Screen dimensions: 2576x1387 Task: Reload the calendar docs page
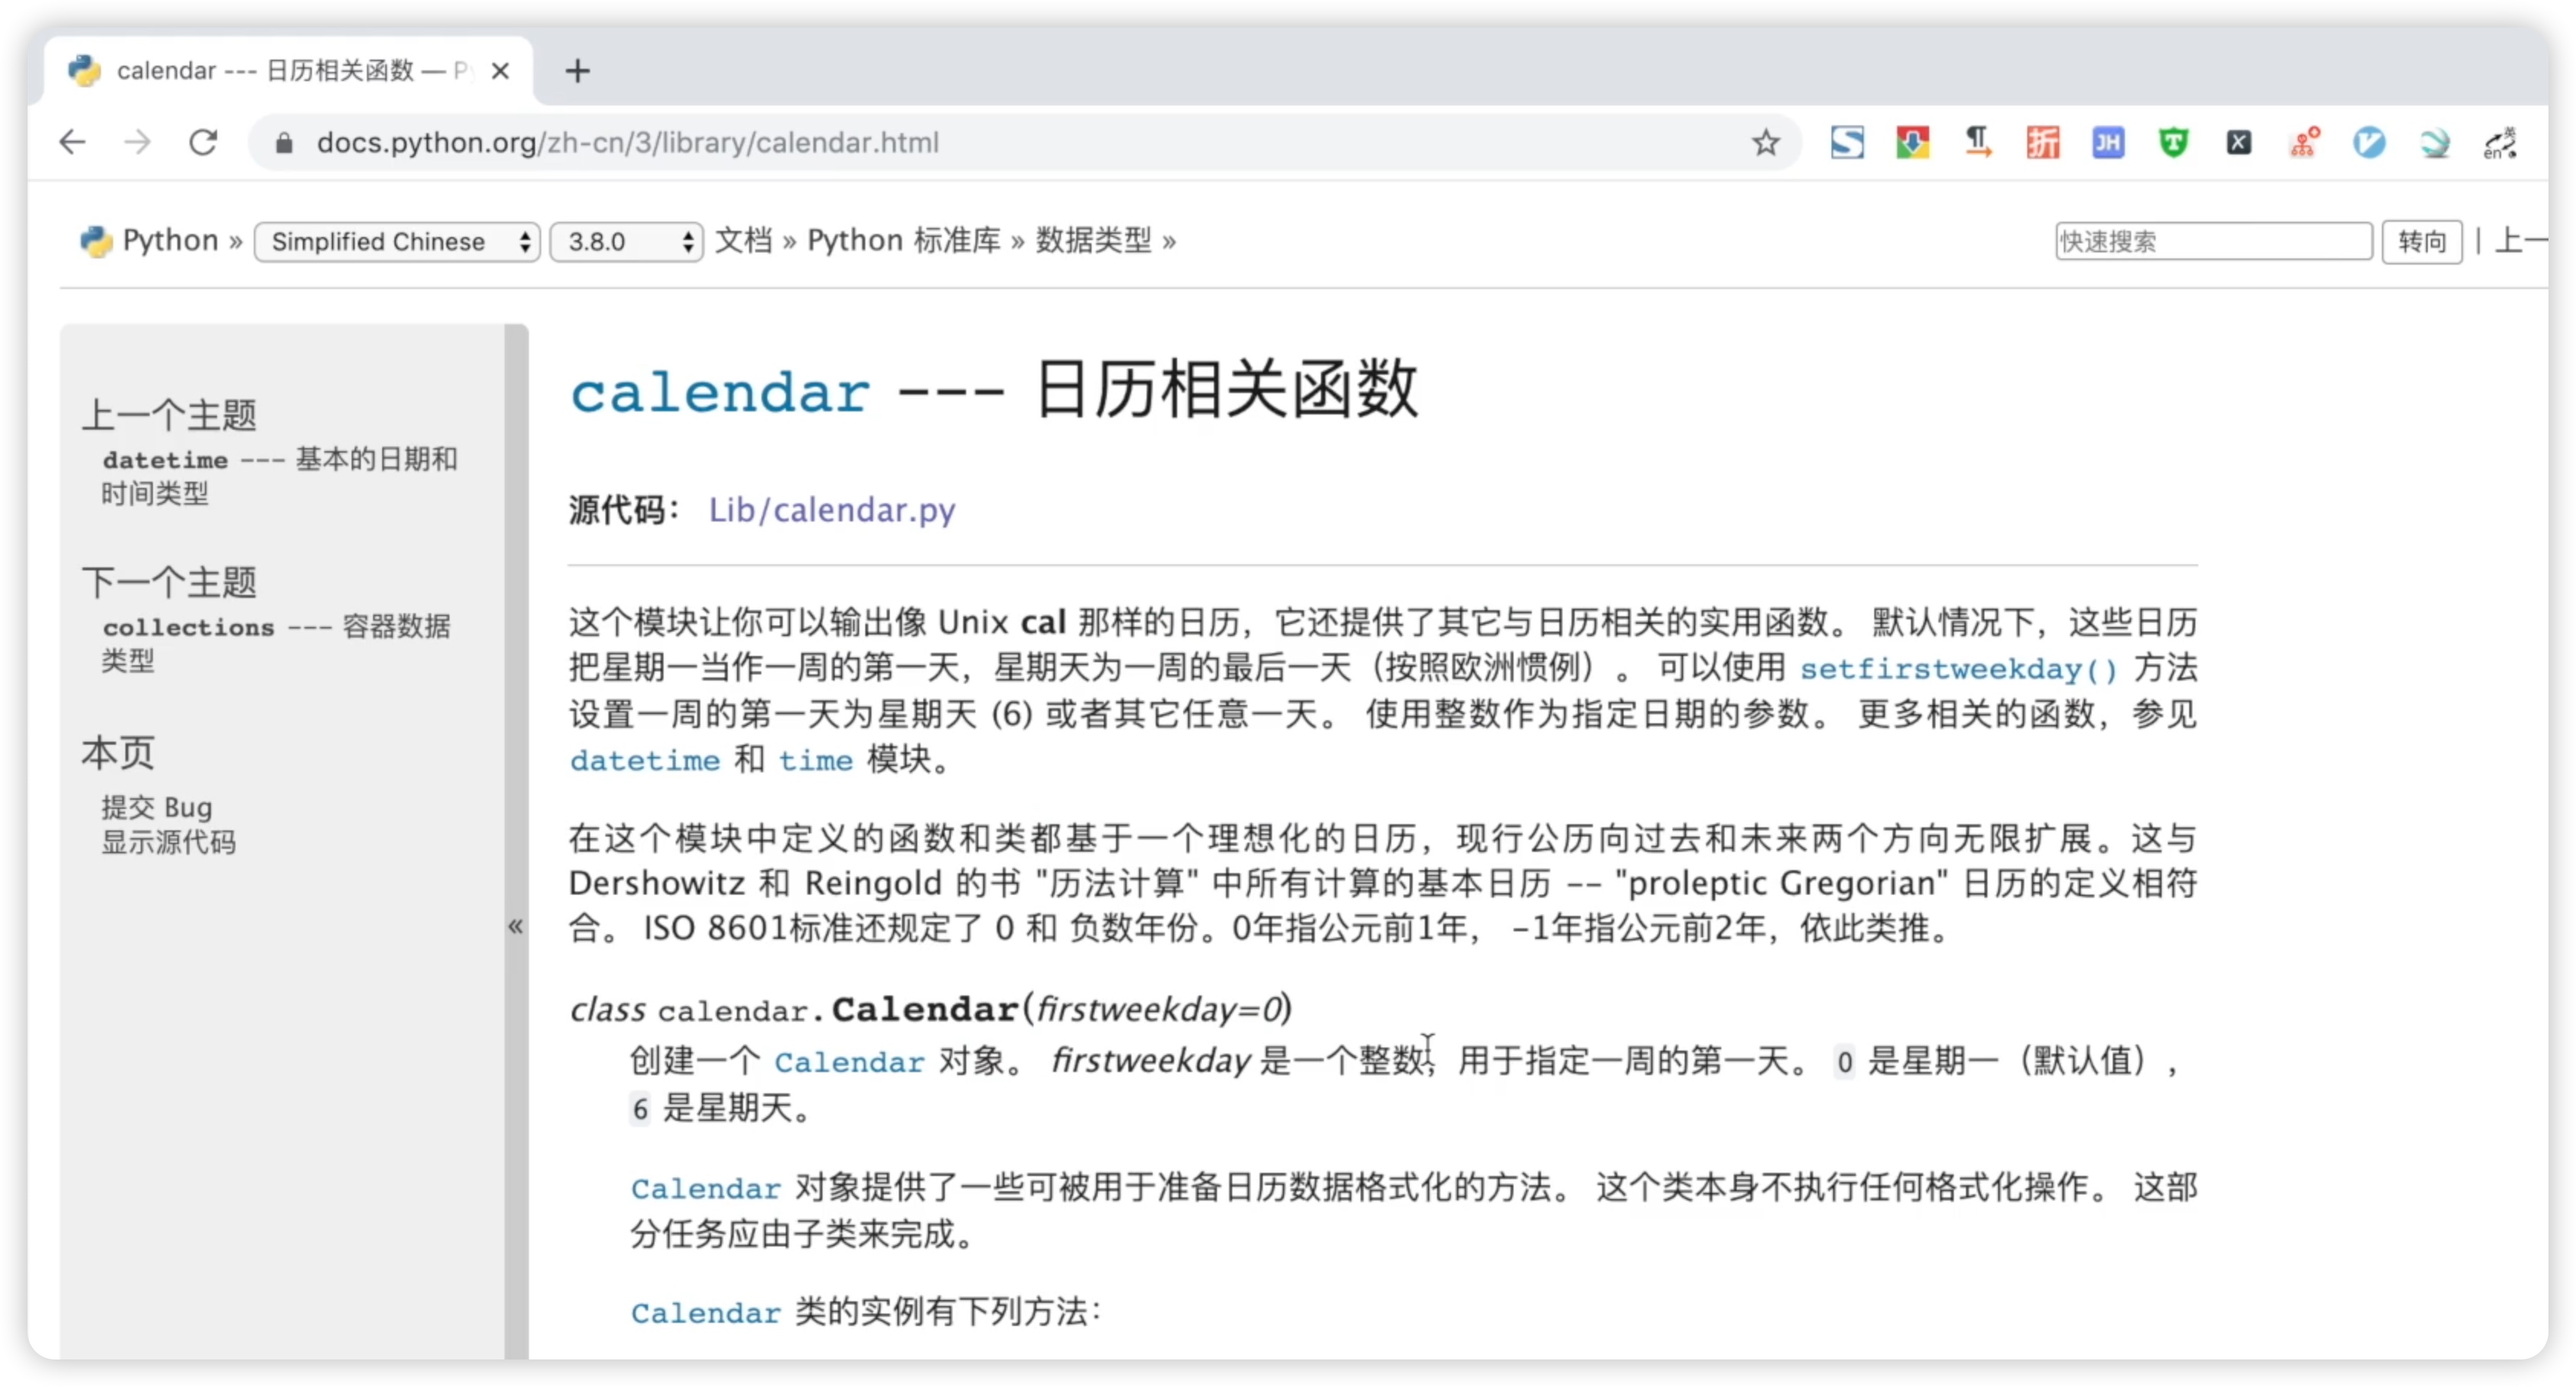point(203,142)
